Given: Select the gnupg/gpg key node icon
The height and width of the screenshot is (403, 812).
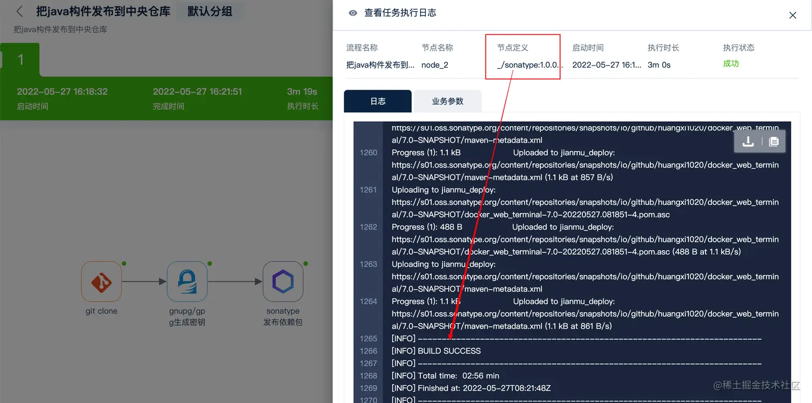Looking at the screenshot, I should pos(187,282).
